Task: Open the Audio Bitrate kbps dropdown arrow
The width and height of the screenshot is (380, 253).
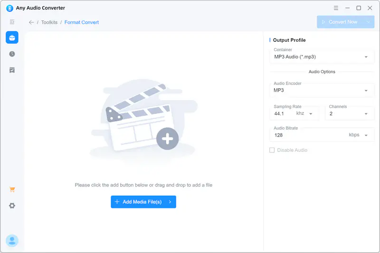Action: coord(366,135)
